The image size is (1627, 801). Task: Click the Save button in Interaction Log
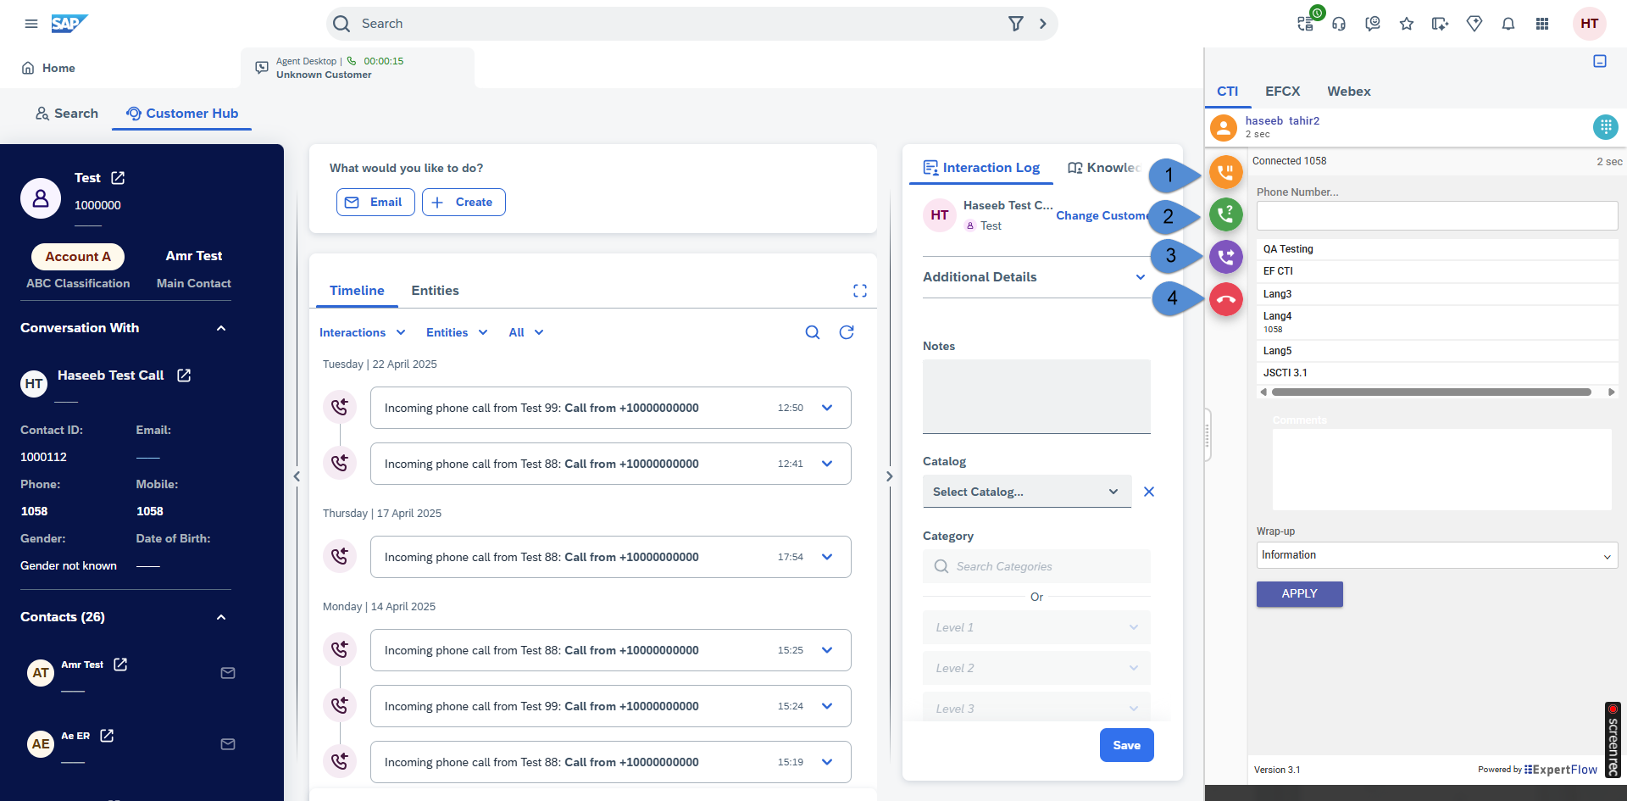[x=1126, y=745]
